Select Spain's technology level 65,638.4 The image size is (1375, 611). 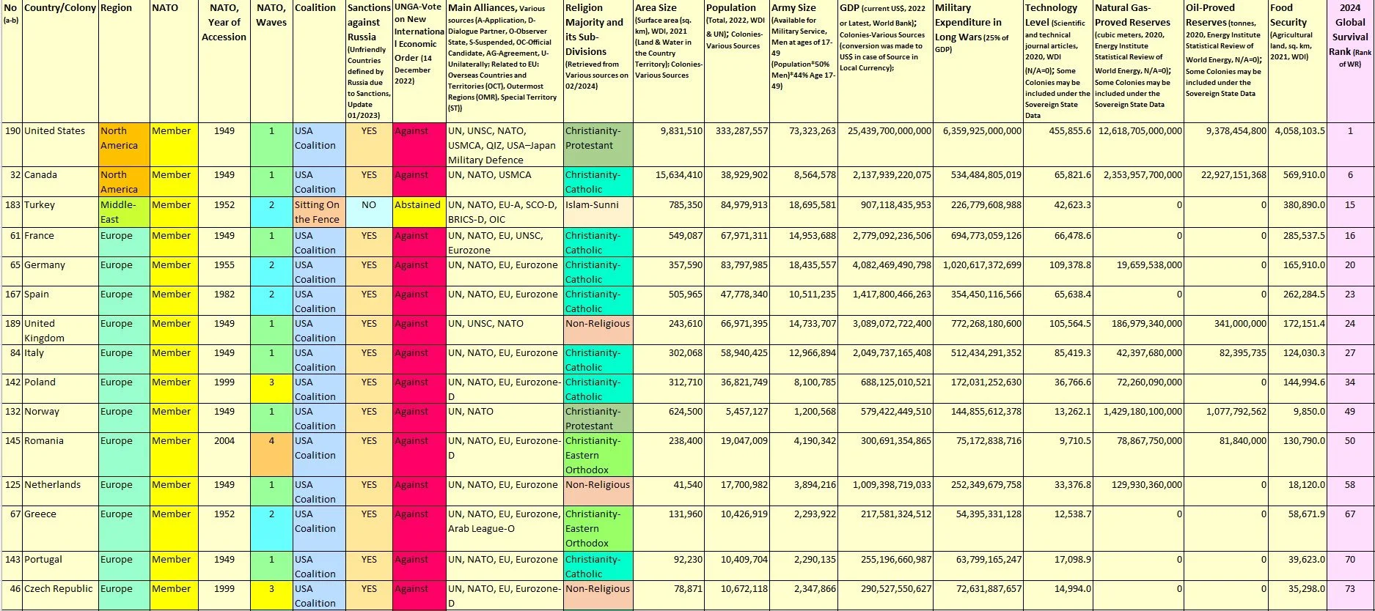1057,301
